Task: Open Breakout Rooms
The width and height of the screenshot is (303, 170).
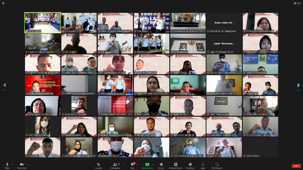Action: (175, 165)
